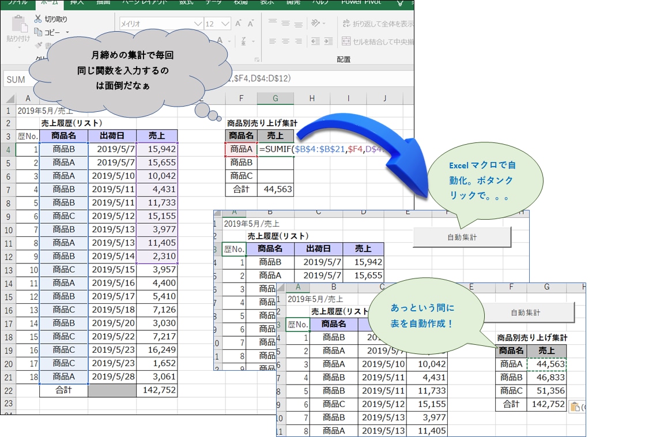The height and width of the screenshot is (437, 664).
Task: Select 歴No. header cell in front window
Action: 297,325
